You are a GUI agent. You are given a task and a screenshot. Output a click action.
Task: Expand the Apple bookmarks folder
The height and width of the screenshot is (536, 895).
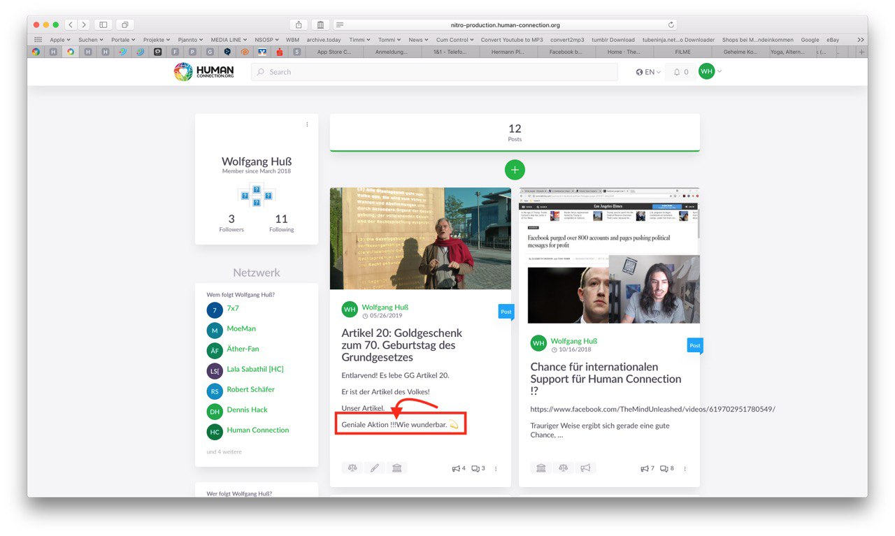(59, 40)
